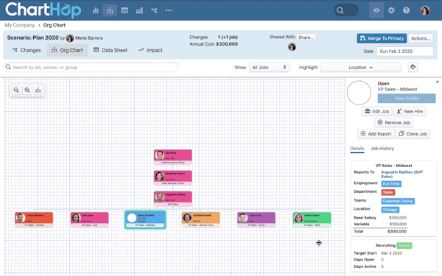Click the Sales department colored tag
The width and height of the screenshot is (442, 276).
pyautogui.click(x=388, y=192)
